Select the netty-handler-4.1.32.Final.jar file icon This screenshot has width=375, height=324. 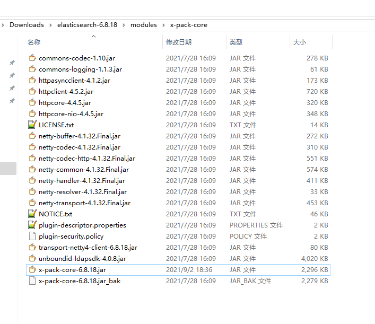pyautogui.click(x=32, y=180)
